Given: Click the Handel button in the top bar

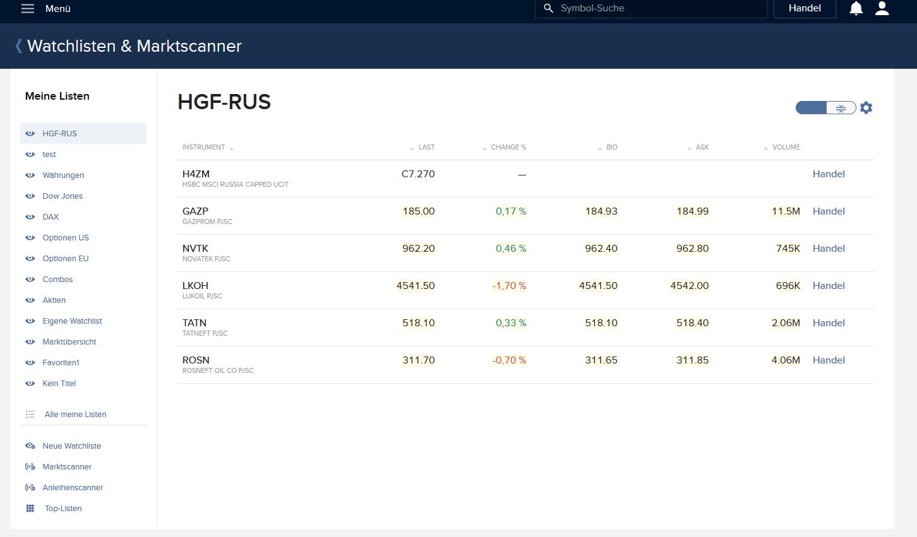Looking at the screenshot, I should (x=805, y=8).
